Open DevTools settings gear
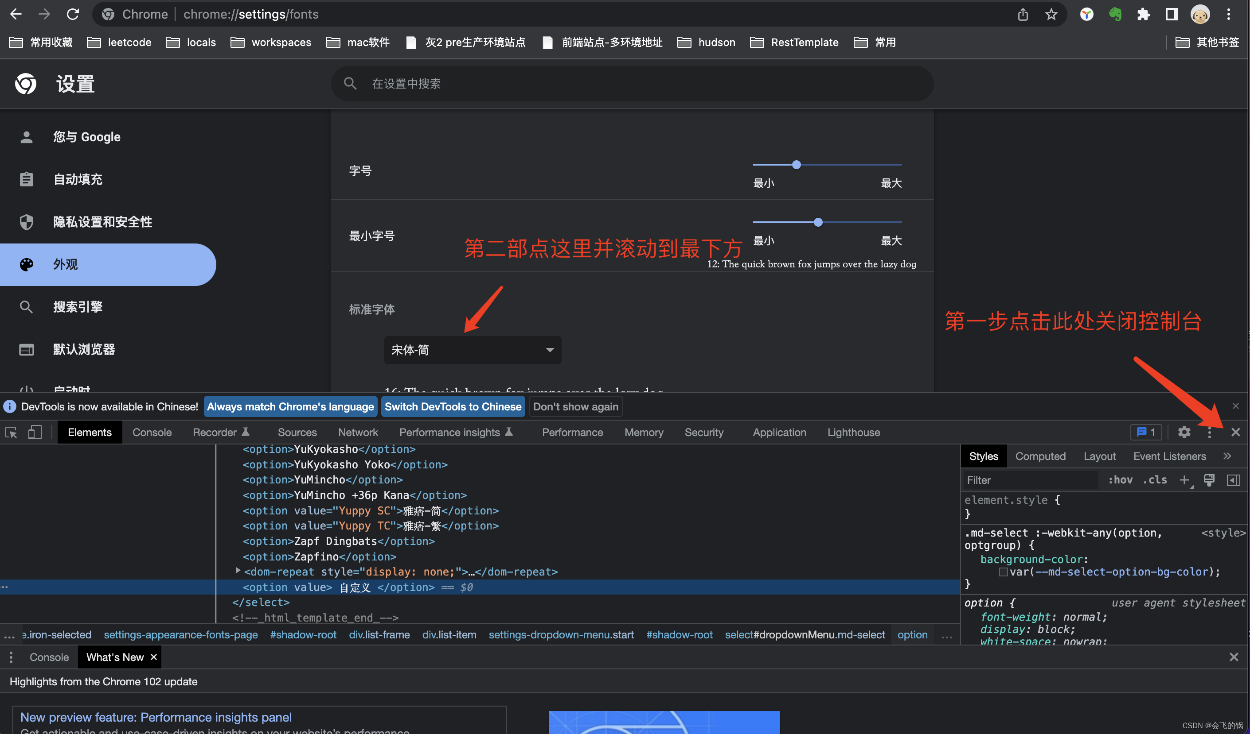Image resolution: width=1250 pixels, height=734 pixels. click(x=1184, y=433)
